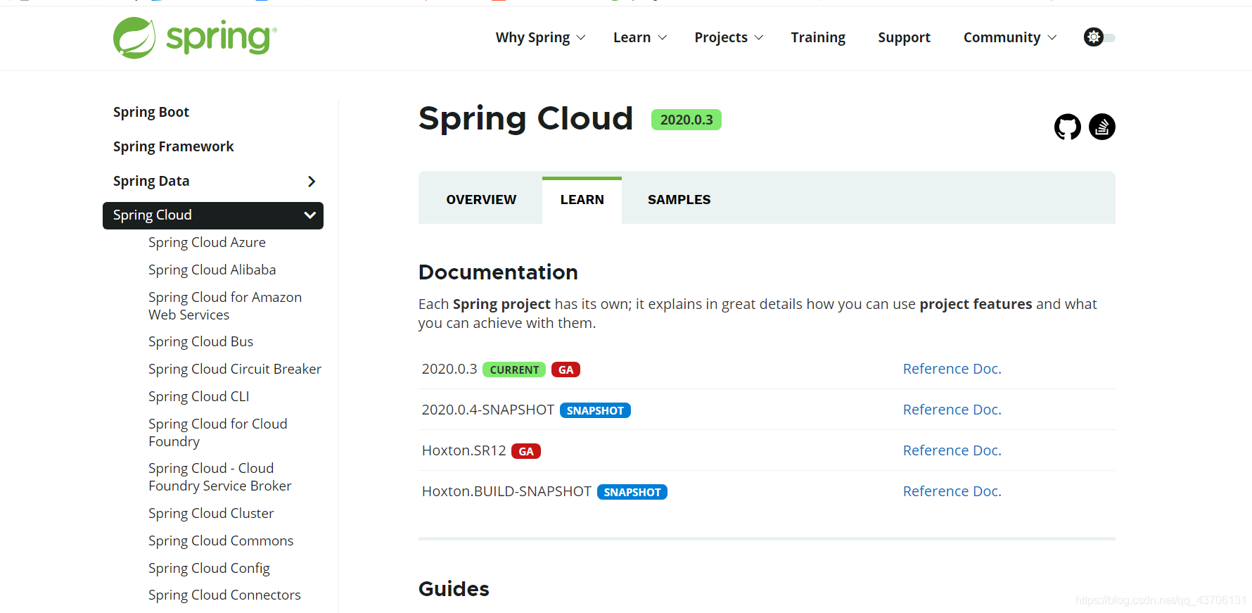Select the LEARN tab
The width and height of the screenshot is (1252, 613).
tap(582, 200)
